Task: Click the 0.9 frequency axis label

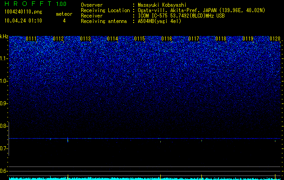Action: 4,103
